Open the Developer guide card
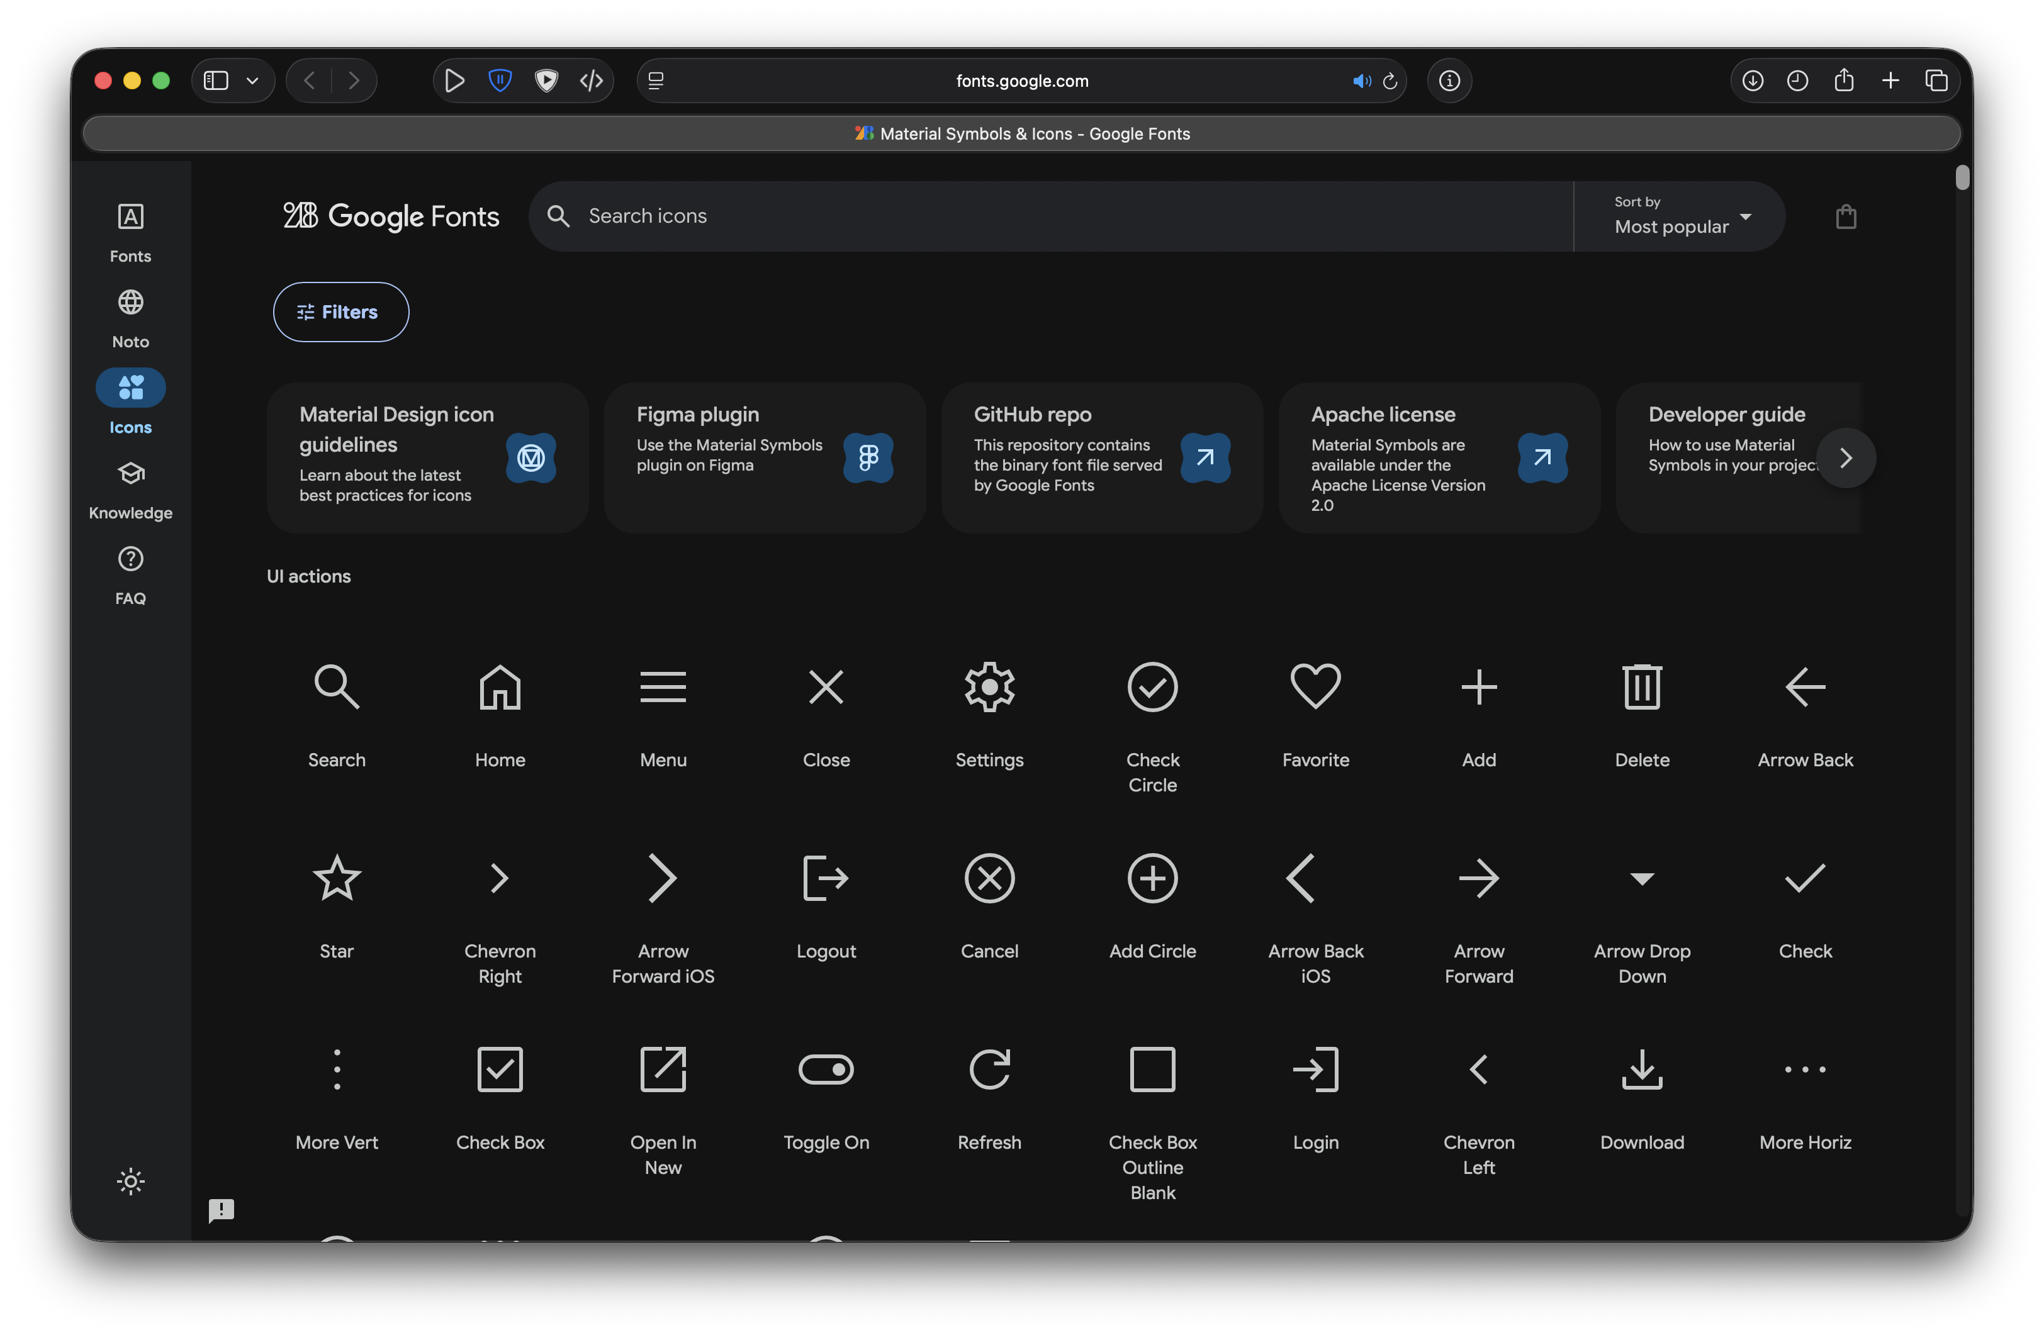The image size is (2044, 1335). tap(1739, 457)
